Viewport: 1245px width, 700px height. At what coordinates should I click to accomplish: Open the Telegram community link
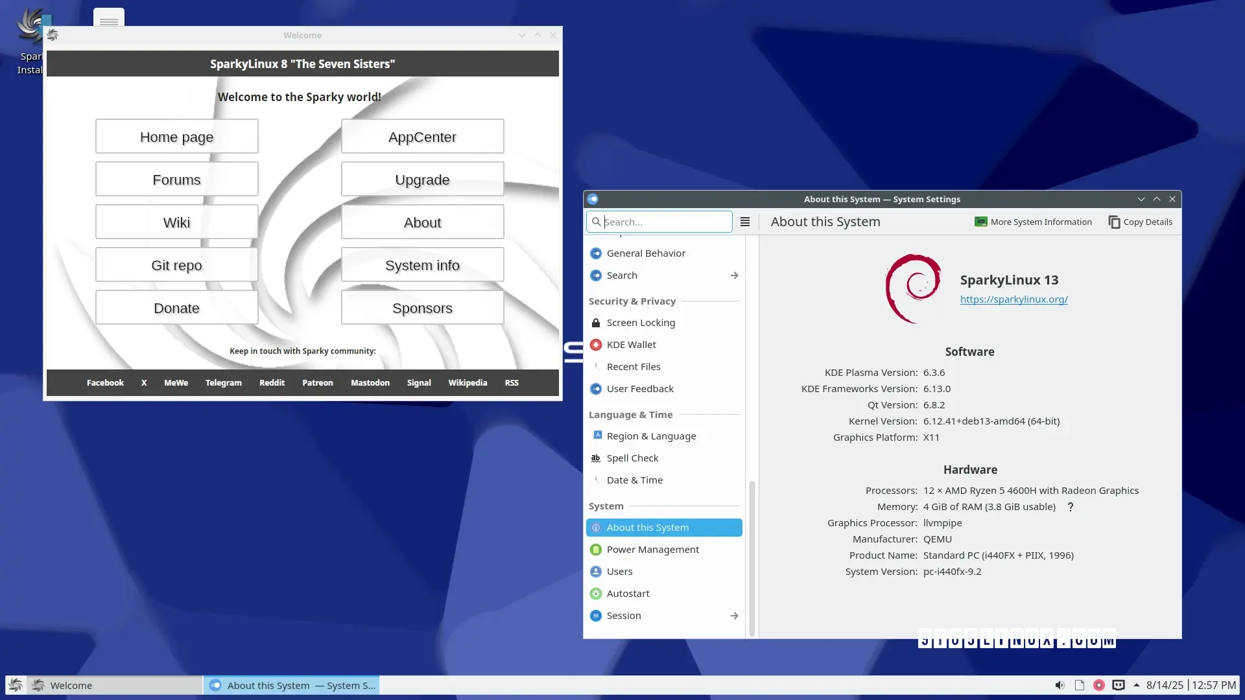point(224,383)
